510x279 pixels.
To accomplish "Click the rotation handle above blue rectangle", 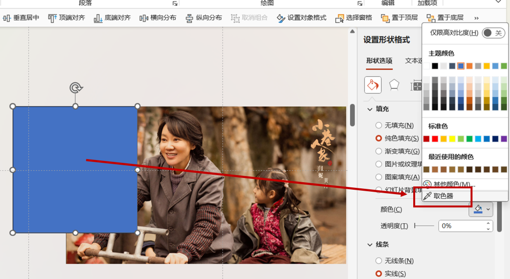I will click(x=76, y=88).
